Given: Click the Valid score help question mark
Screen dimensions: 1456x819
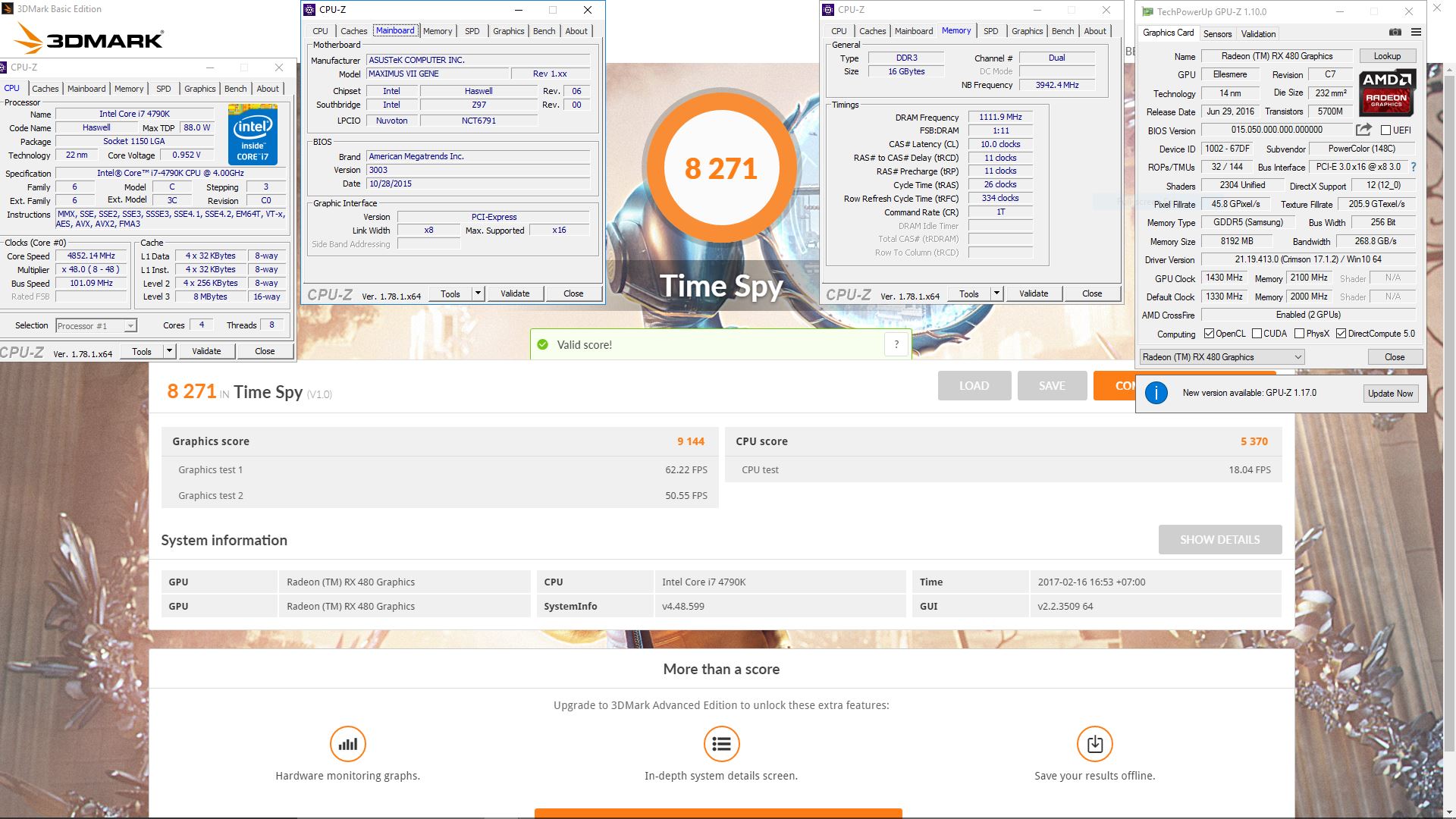Looking at the screenshot, I should coord(896,344).
